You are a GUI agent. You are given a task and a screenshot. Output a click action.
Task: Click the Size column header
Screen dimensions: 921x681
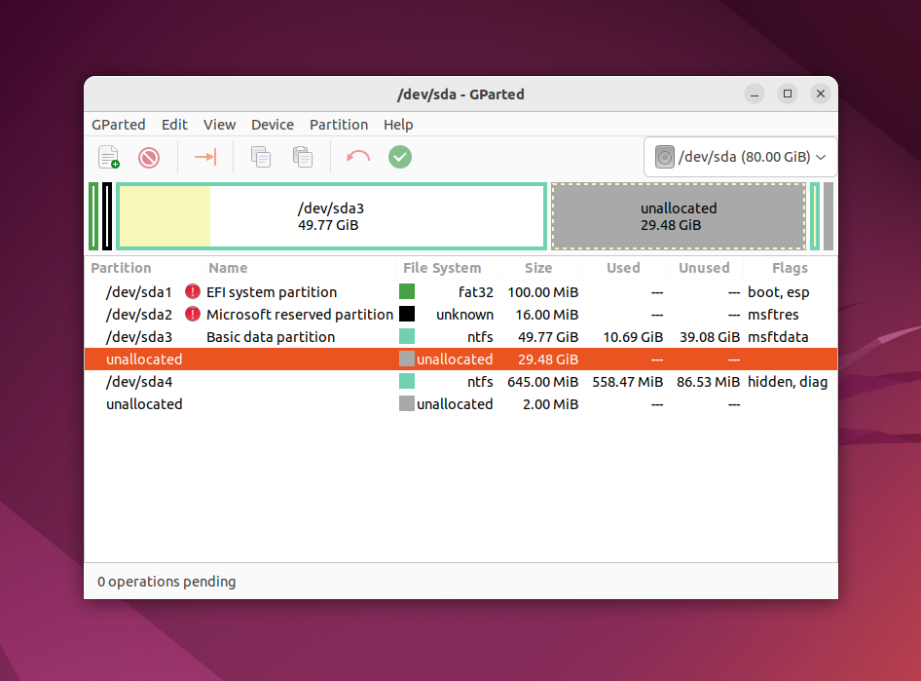coord(538,268)
